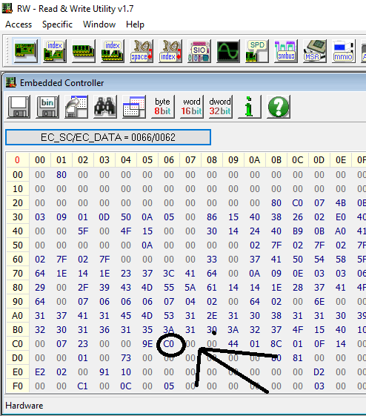Select value E2 in row E0
366x416 pixels.
click(40, 372)
